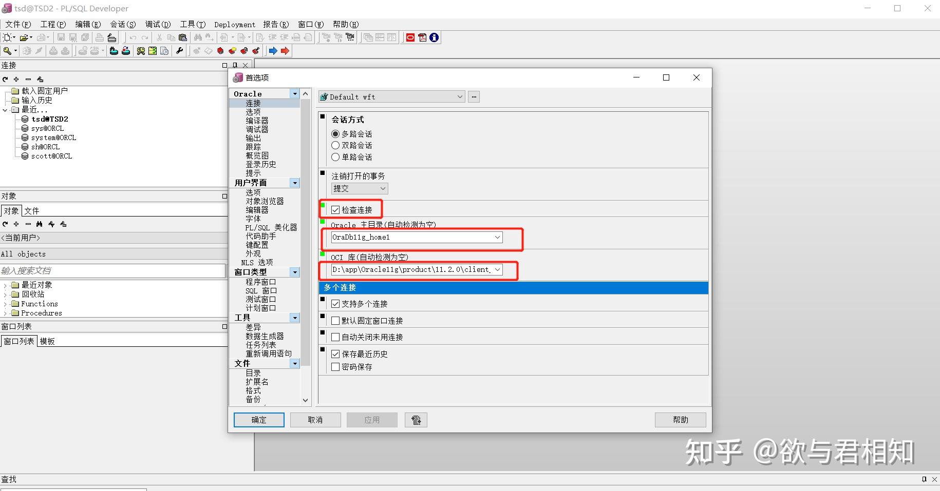This screenshot has width=940, height=491.
Task: Click the blue right arrow toolbar icon
Action: pyautogui.click(x=273, y=51)
